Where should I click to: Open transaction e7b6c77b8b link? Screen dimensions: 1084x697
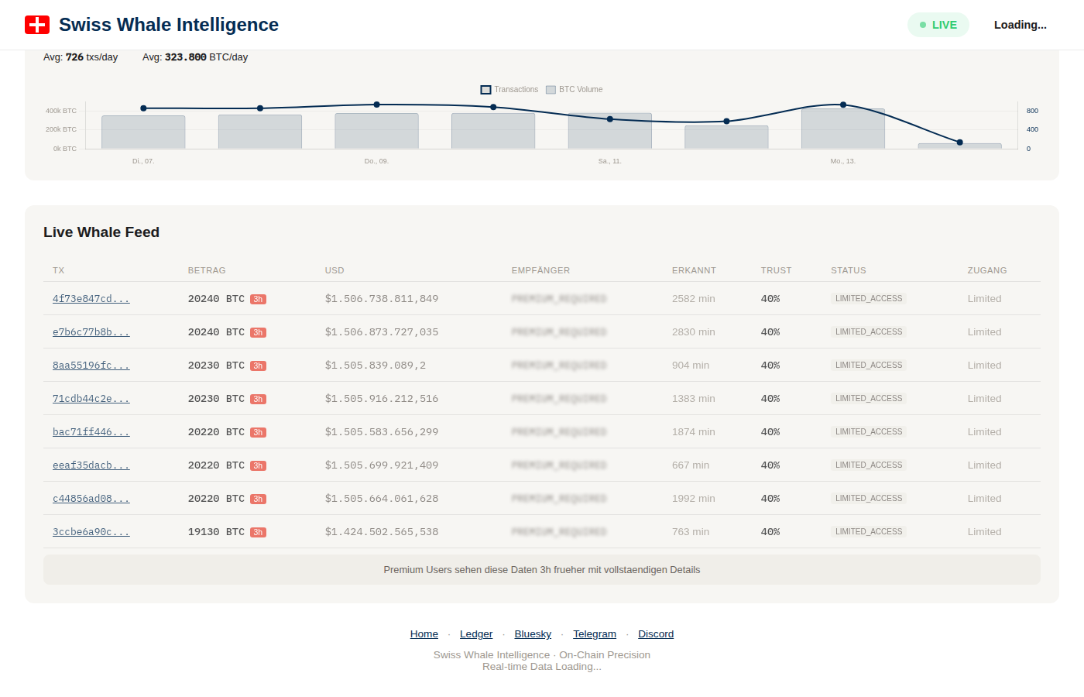click(91, 332)
